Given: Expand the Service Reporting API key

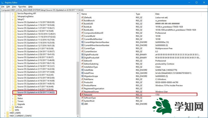Looking at the screenshot, I should [12, 13].
